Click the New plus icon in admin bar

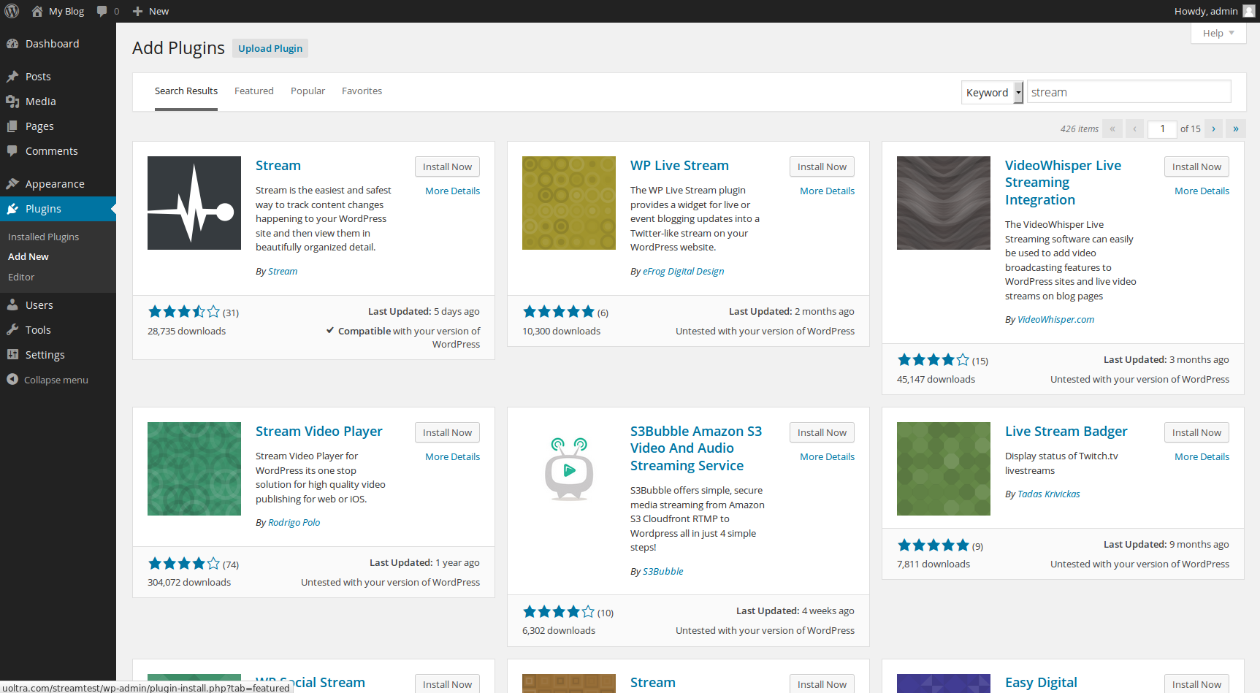pos(137,11)
